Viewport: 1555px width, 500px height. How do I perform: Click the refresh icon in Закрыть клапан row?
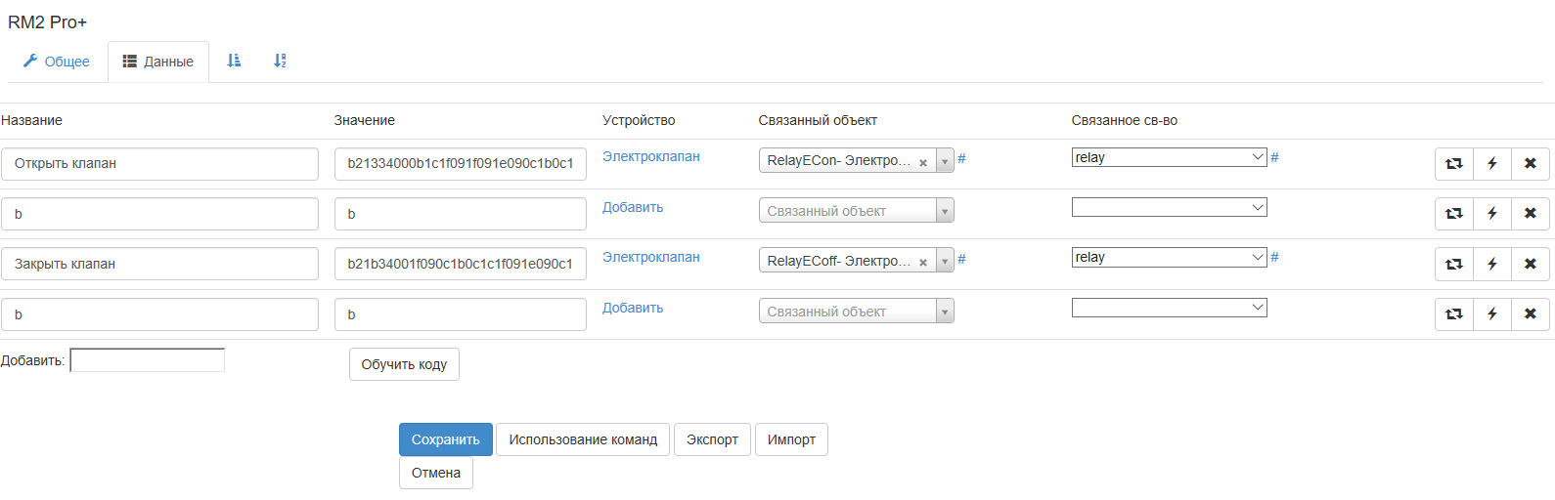1454,264
